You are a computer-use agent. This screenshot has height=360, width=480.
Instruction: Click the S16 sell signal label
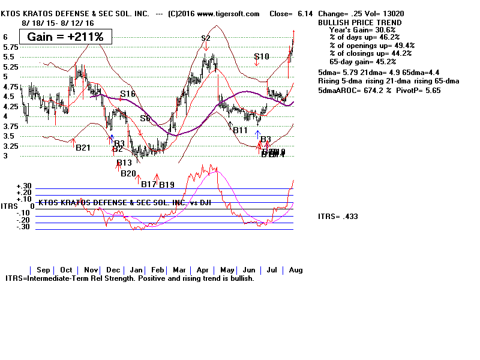tap(128, 94)
